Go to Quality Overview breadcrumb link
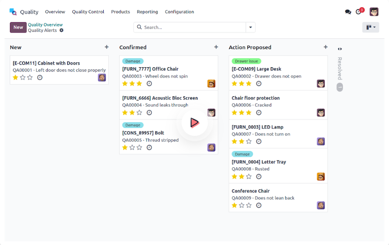 (45, 25)
